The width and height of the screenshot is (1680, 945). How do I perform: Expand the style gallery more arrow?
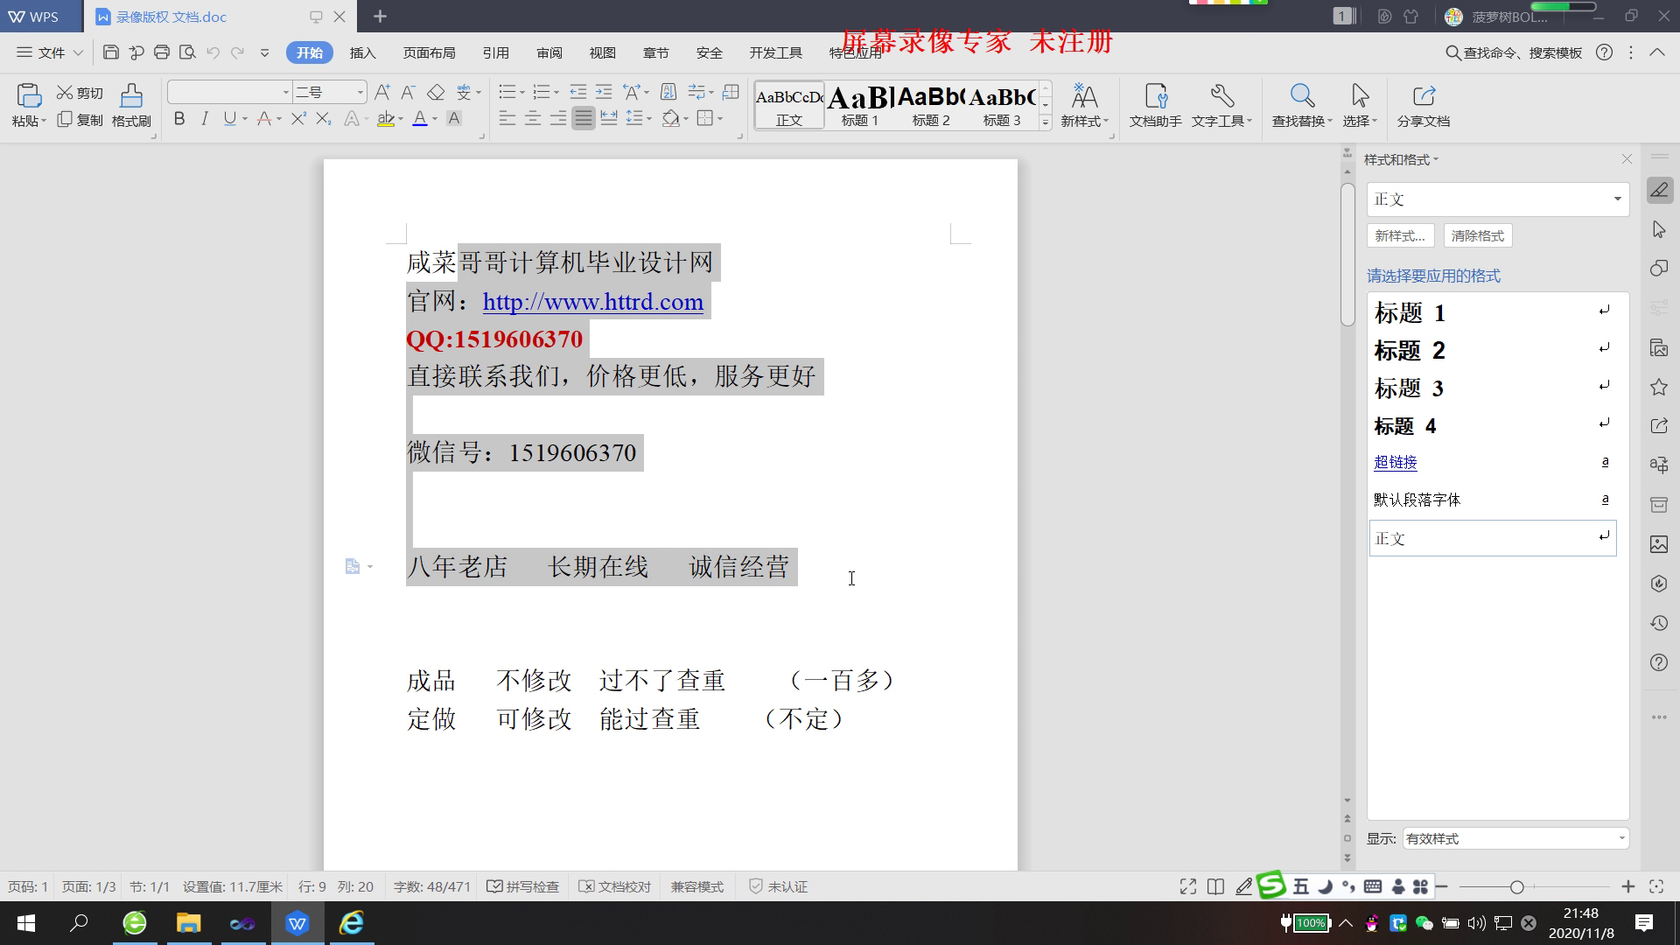point(1045,122)
